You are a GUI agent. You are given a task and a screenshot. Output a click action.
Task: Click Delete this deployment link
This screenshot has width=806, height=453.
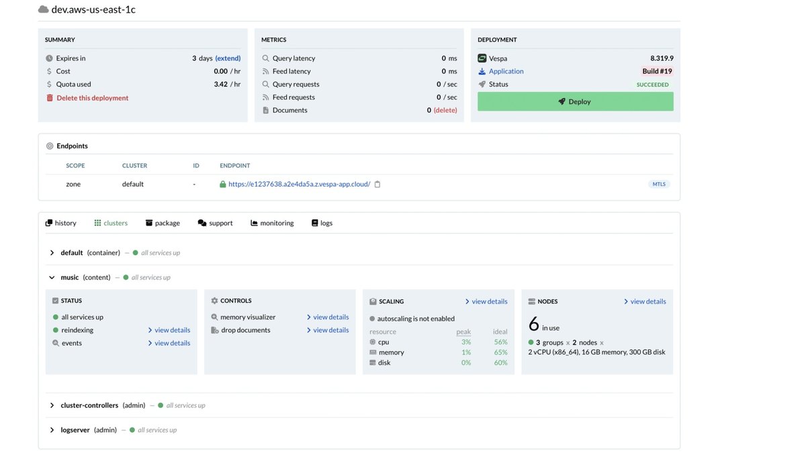pos(93,98)
